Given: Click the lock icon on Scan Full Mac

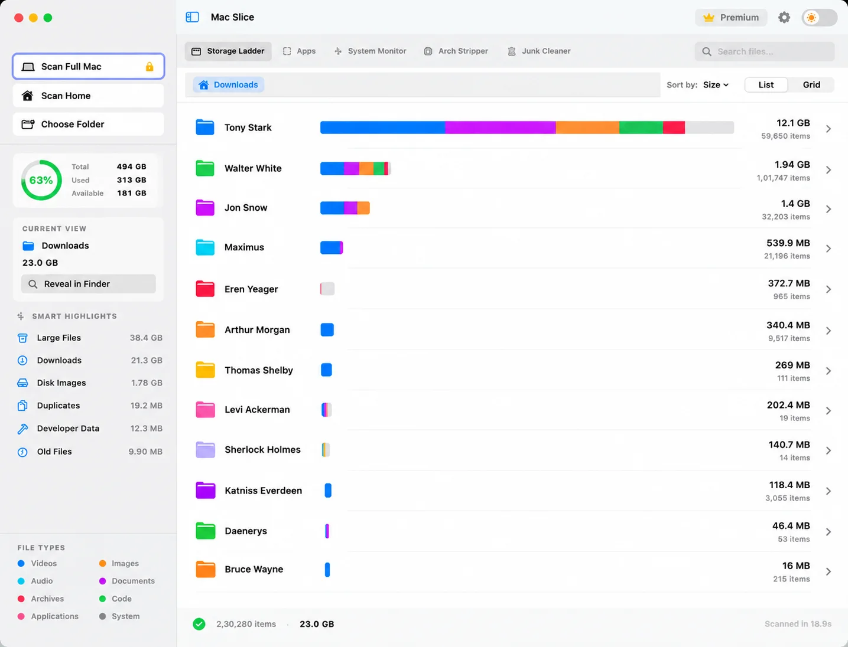Looking at the screenshot, I should coord(150,67).
